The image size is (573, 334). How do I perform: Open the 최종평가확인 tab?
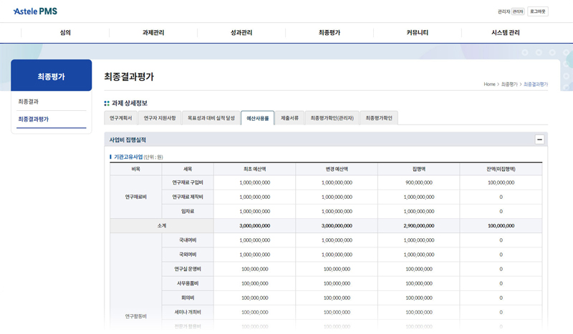(378, 118)
